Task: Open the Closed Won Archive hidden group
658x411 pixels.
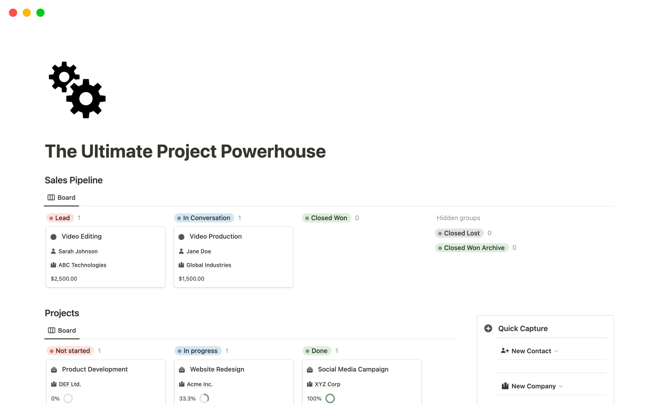Action: (x=472, y=248)
